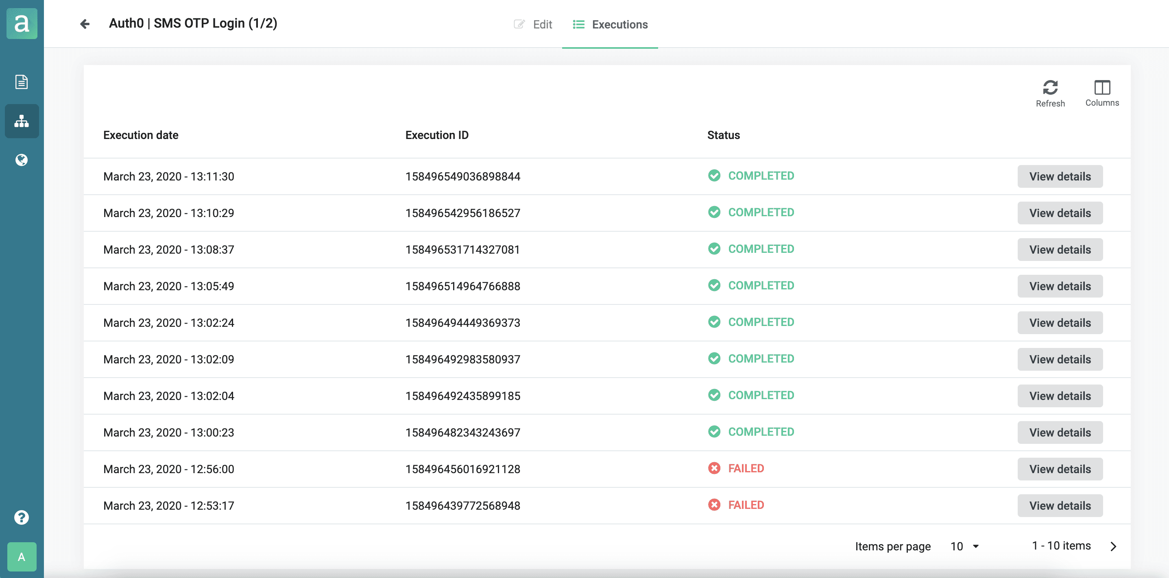Click the FAILED status on the 12:56:00 row
This screenshot has height=578, width=1169.
tap(746, 468)
